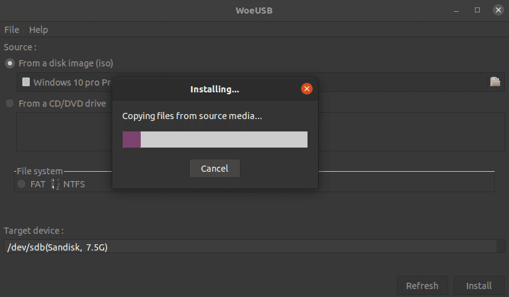Select 'From a disk image (iso)' radio button
The width and height of the screenshot is (509, 297).
[10, 63]
